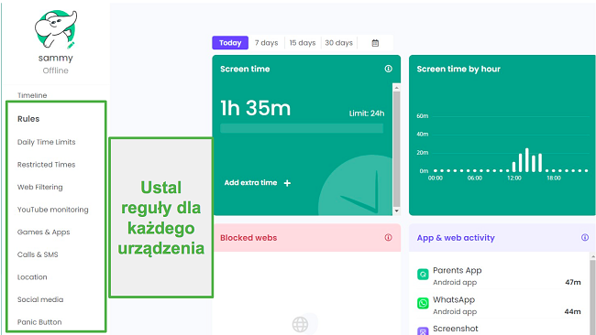The image size is (596, 335).
Task: Click Screen time info icon
Action: [x=388, y=69]
